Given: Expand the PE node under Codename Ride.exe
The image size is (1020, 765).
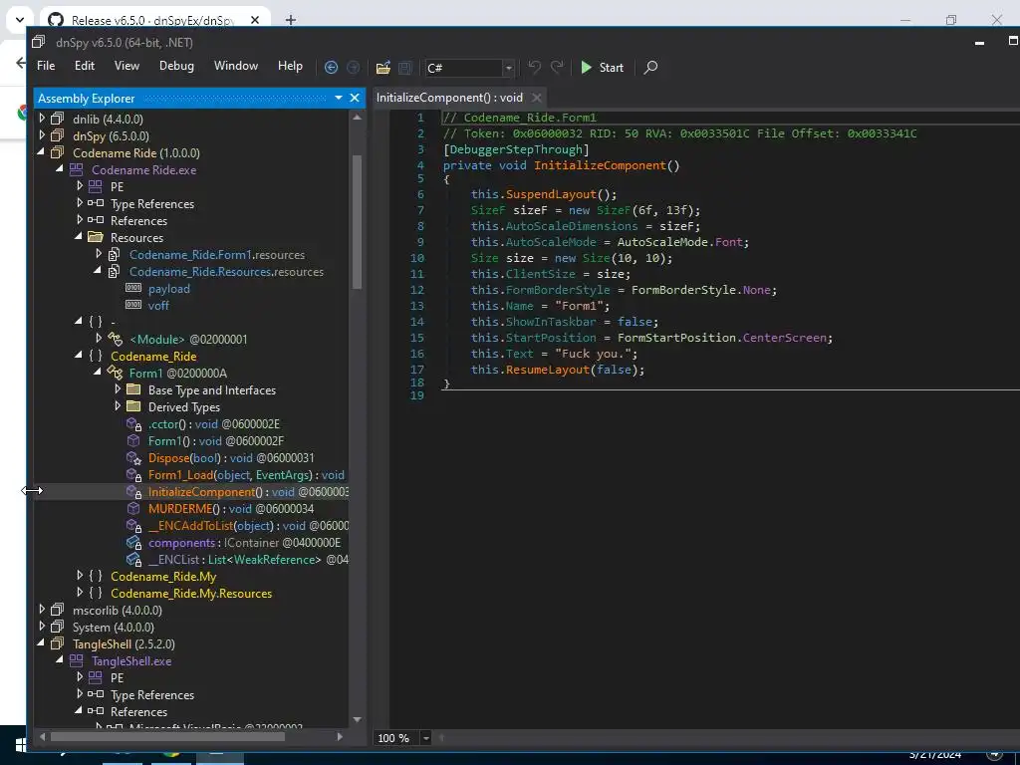Looking at the screenshot, I should pos(80,186).
